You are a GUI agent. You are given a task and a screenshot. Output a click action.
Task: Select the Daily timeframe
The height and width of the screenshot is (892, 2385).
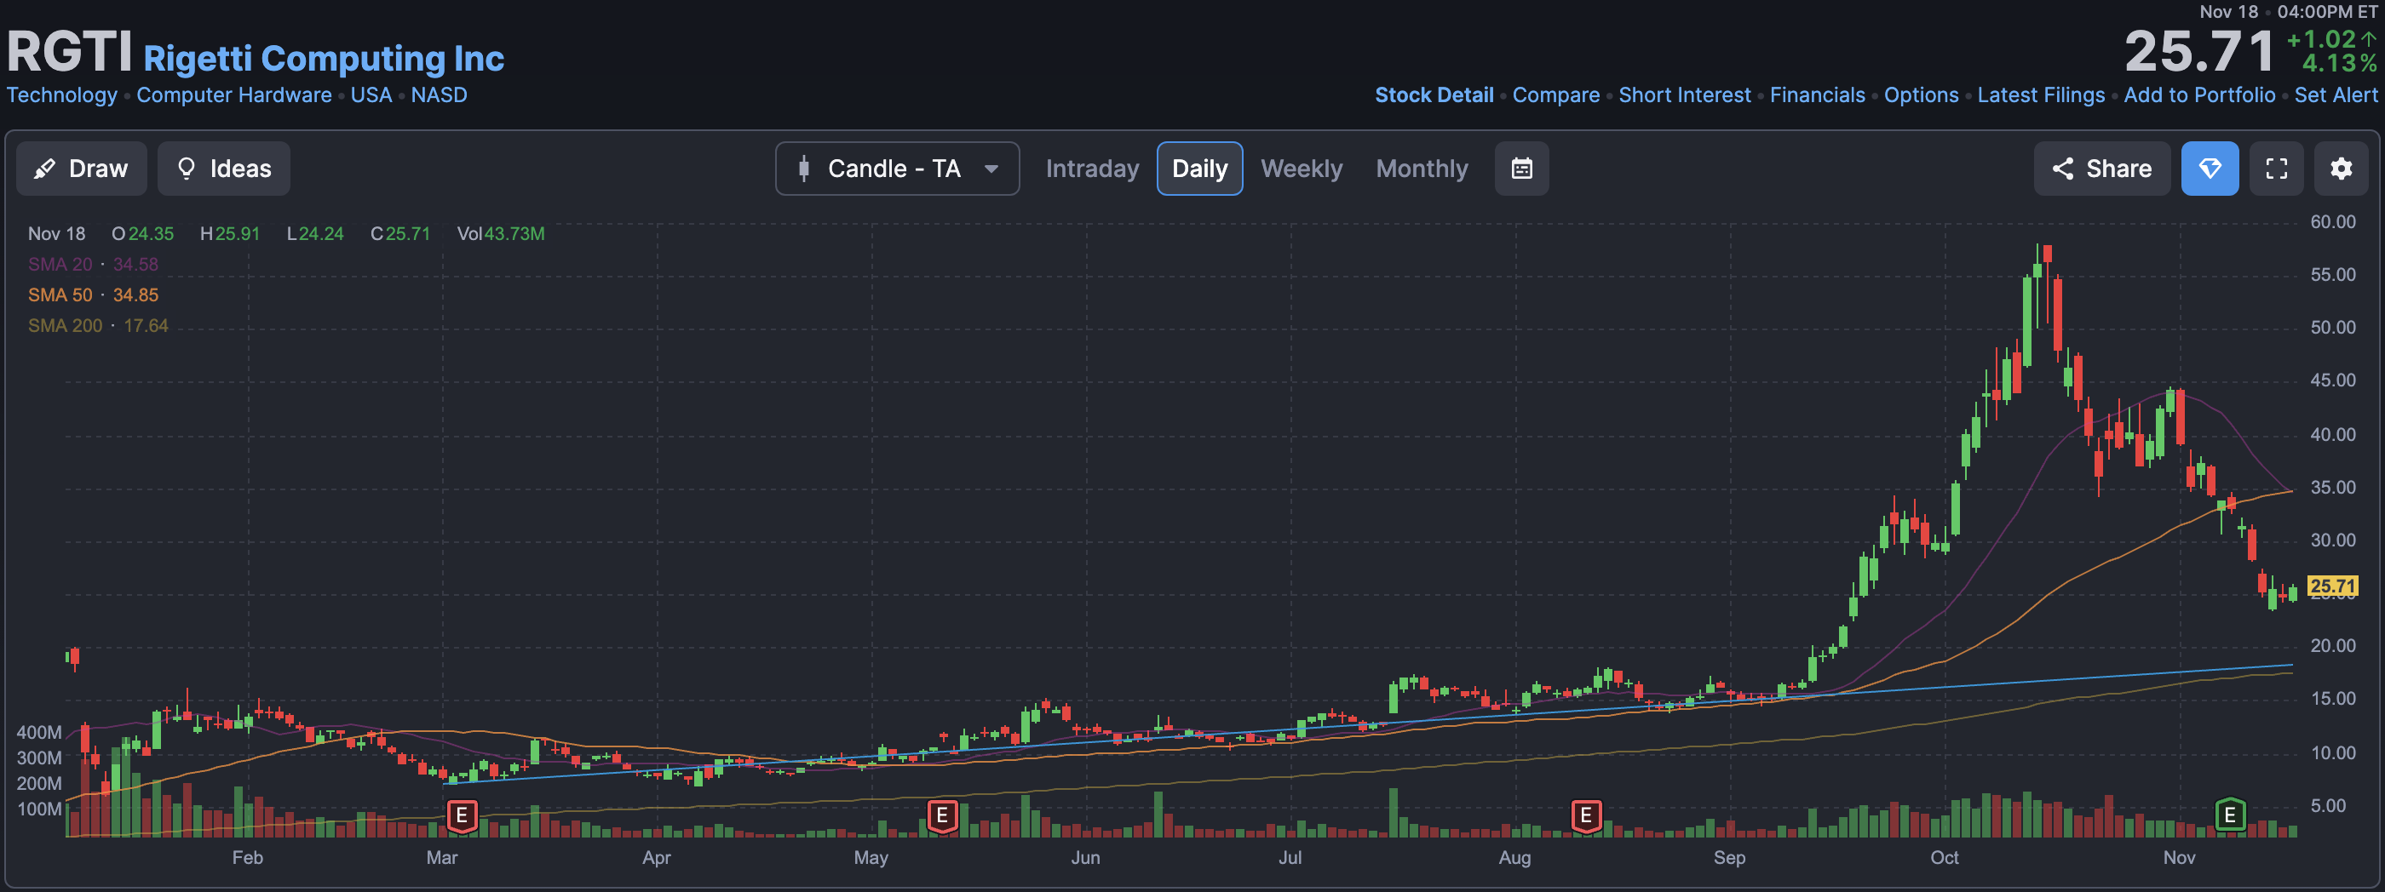(1200, 169)
